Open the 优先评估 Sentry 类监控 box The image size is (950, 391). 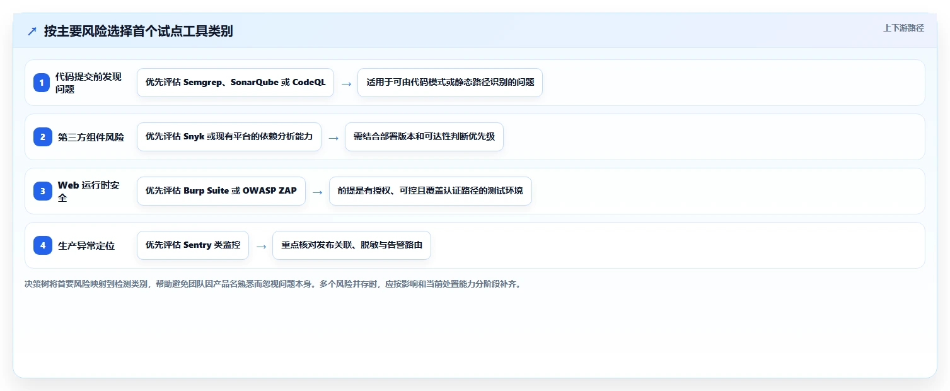pos(193,245)
